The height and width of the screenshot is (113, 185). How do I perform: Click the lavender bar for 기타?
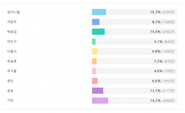pos(100,101)
